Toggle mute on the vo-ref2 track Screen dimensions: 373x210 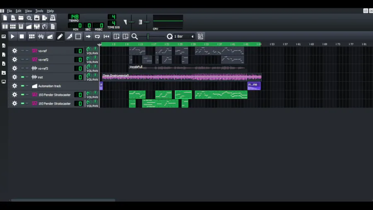[23, 59]
